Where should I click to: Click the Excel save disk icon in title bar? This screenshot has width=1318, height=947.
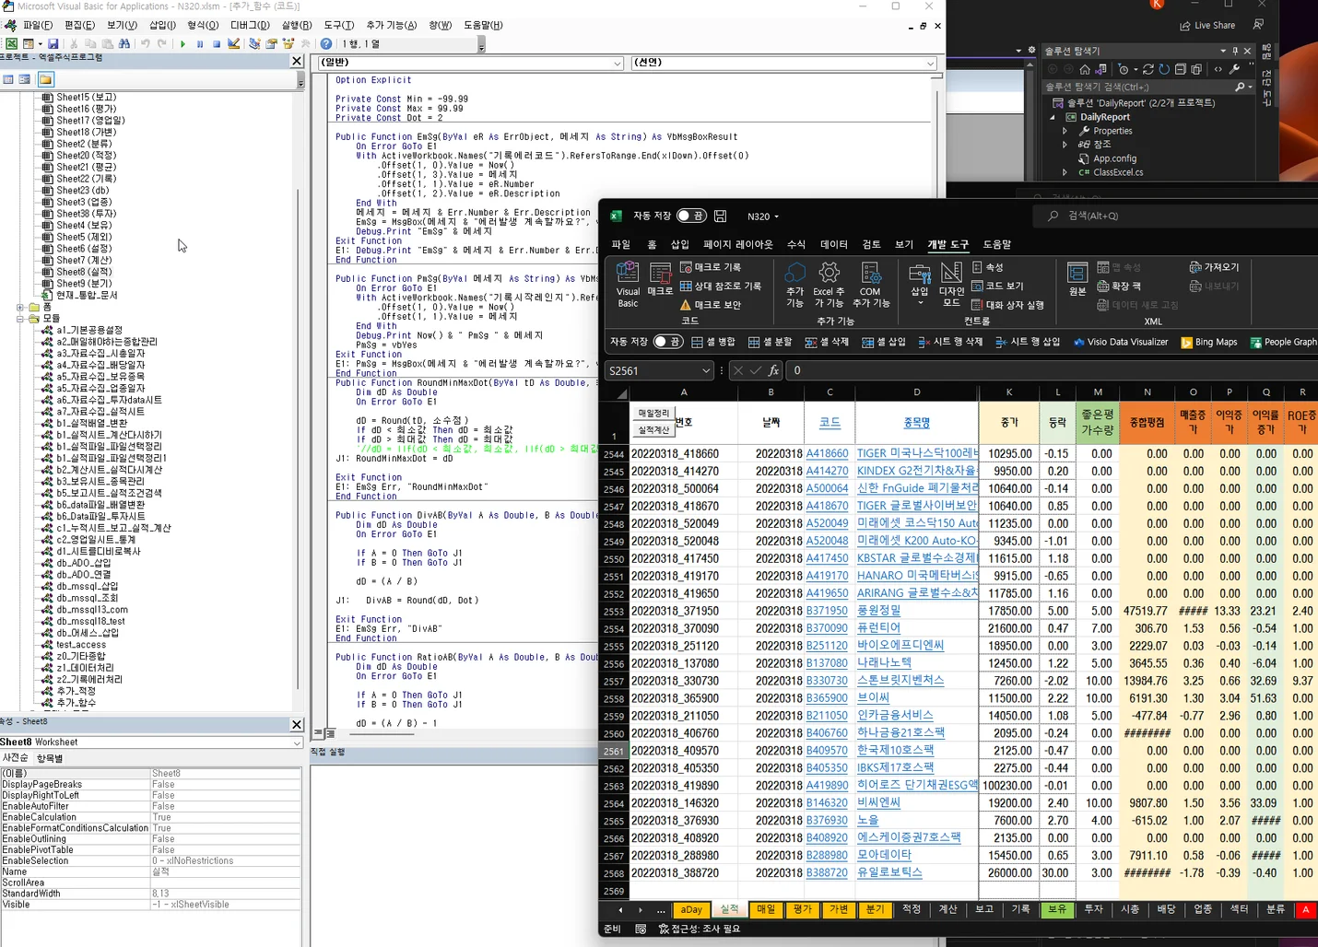721,216
